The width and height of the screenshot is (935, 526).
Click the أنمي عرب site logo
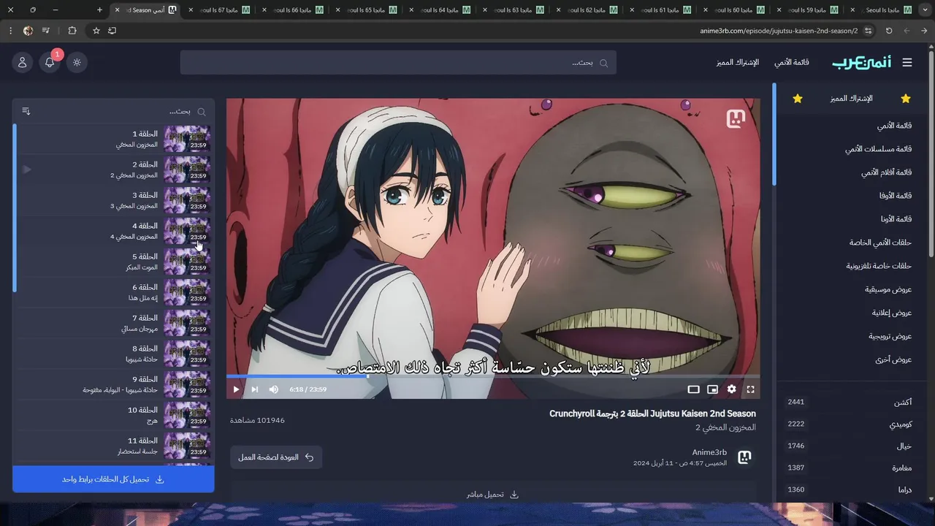click(x=862, y=63)
